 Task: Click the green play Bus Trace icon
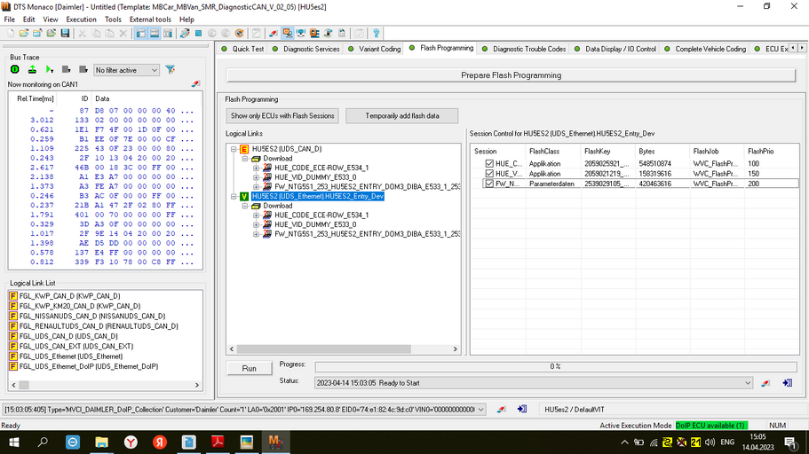(x=50, y=69)
